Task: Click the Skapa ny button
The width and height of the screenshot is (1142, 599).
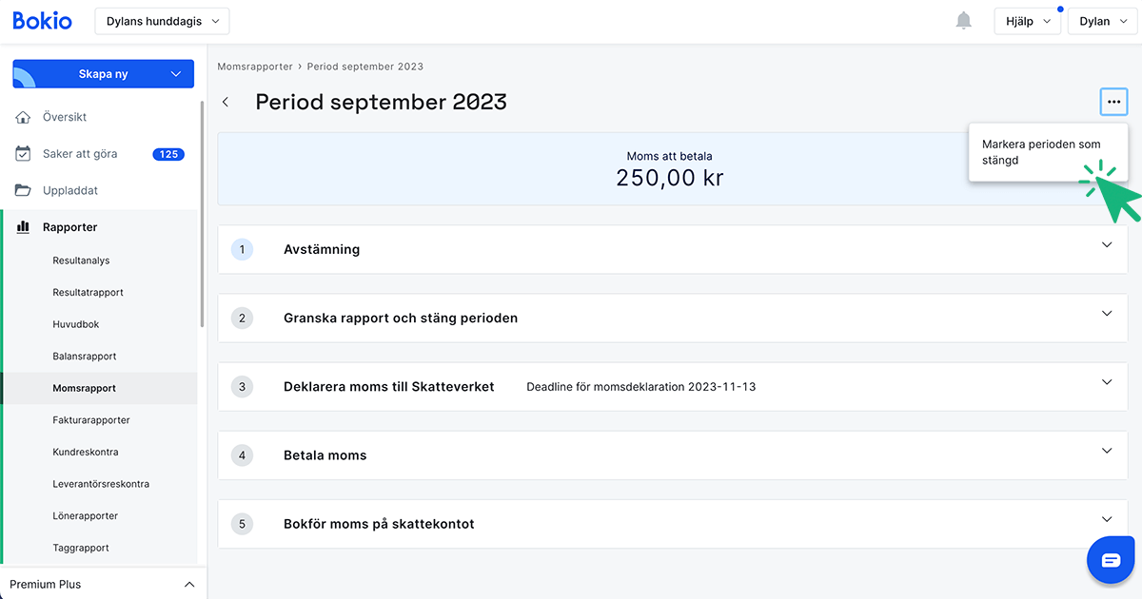Action: click(x=103, y=73)
